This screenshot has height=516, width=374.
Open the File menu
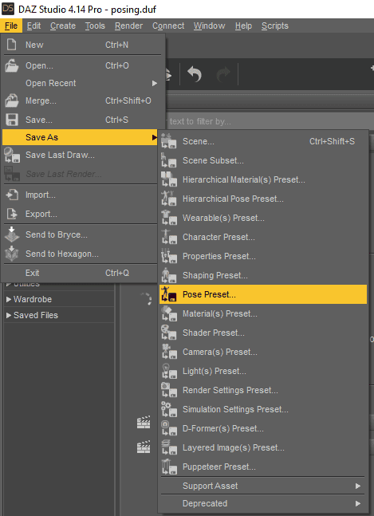point(11,26)
